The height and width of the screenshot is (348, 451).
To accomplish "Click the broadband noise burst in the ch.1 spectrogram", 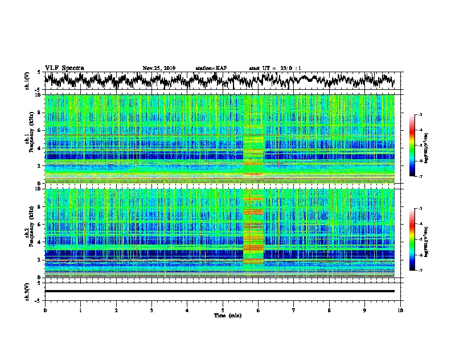I will click(253, 139).
